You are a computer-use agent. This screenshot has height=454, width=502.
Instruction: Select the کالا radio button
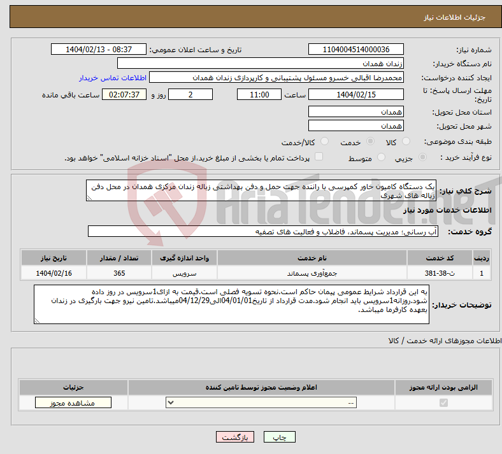[406, 141]
